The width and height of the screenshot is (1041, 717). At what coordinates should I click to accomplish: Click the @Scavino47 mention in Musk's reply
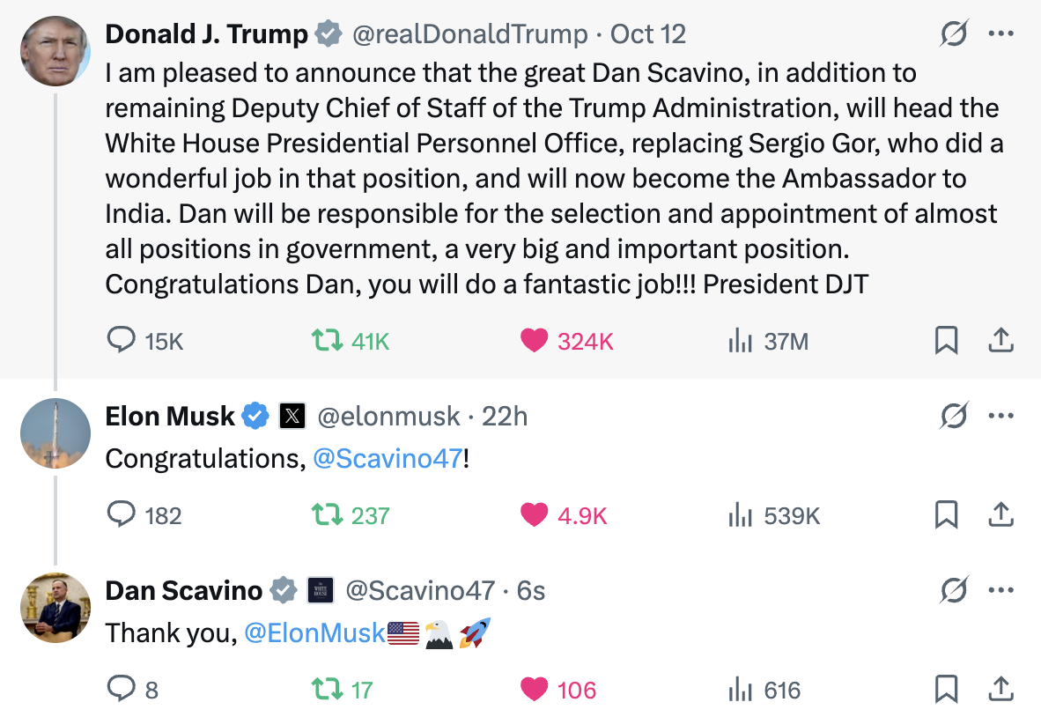pos(388,458)
